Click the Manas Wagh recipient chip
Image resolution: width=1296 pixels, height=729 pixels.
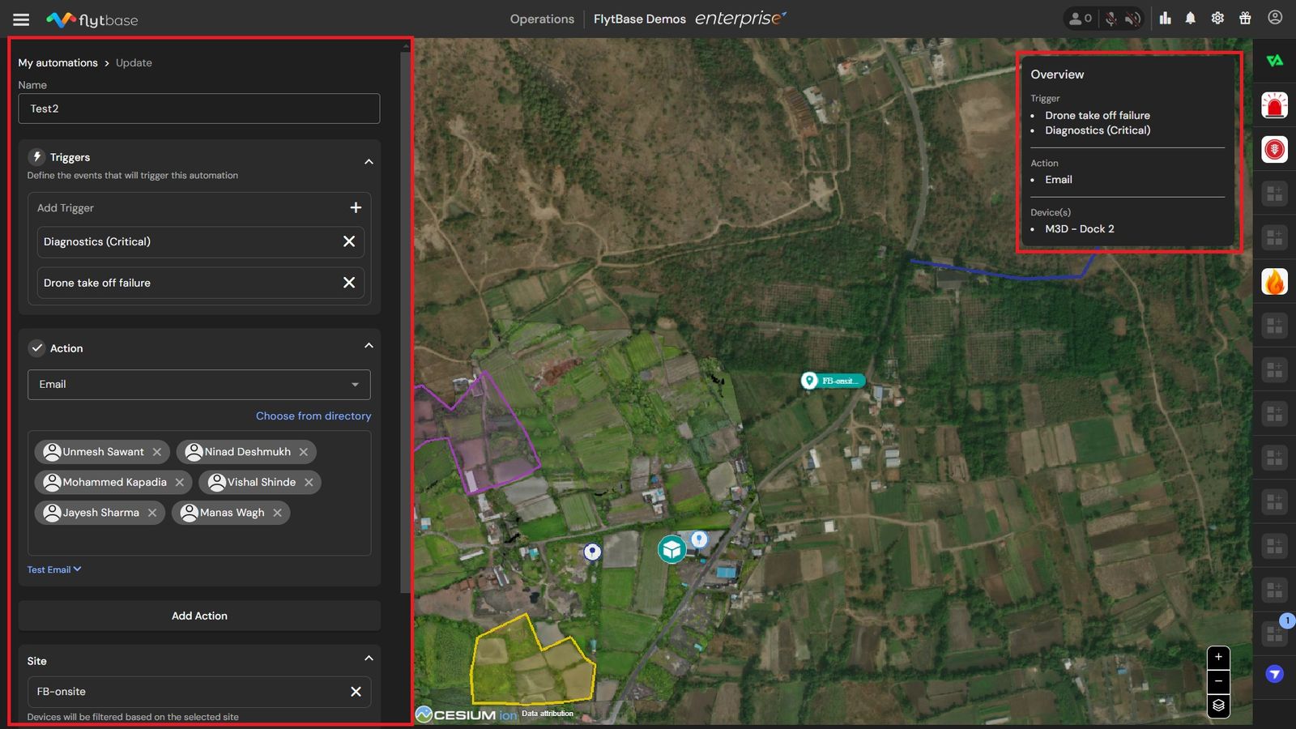click(x=231, y=513)
